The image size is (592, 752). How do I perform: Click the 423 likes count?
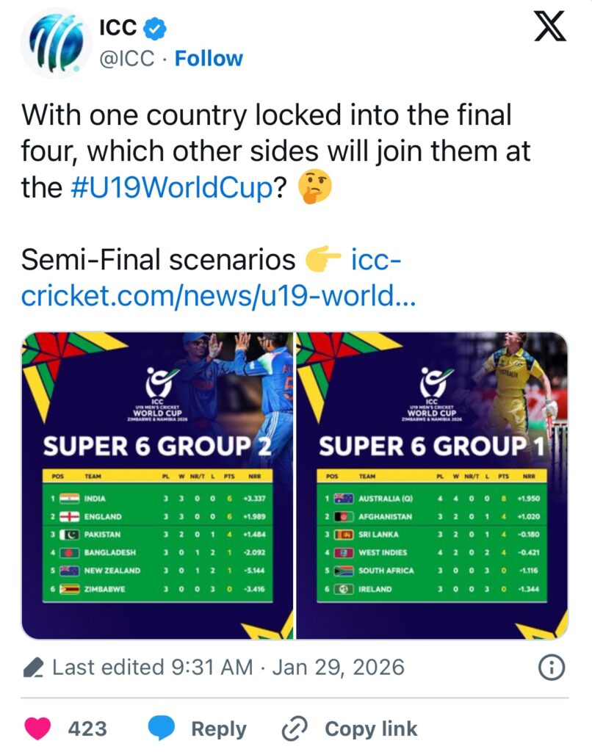point(87,728)
